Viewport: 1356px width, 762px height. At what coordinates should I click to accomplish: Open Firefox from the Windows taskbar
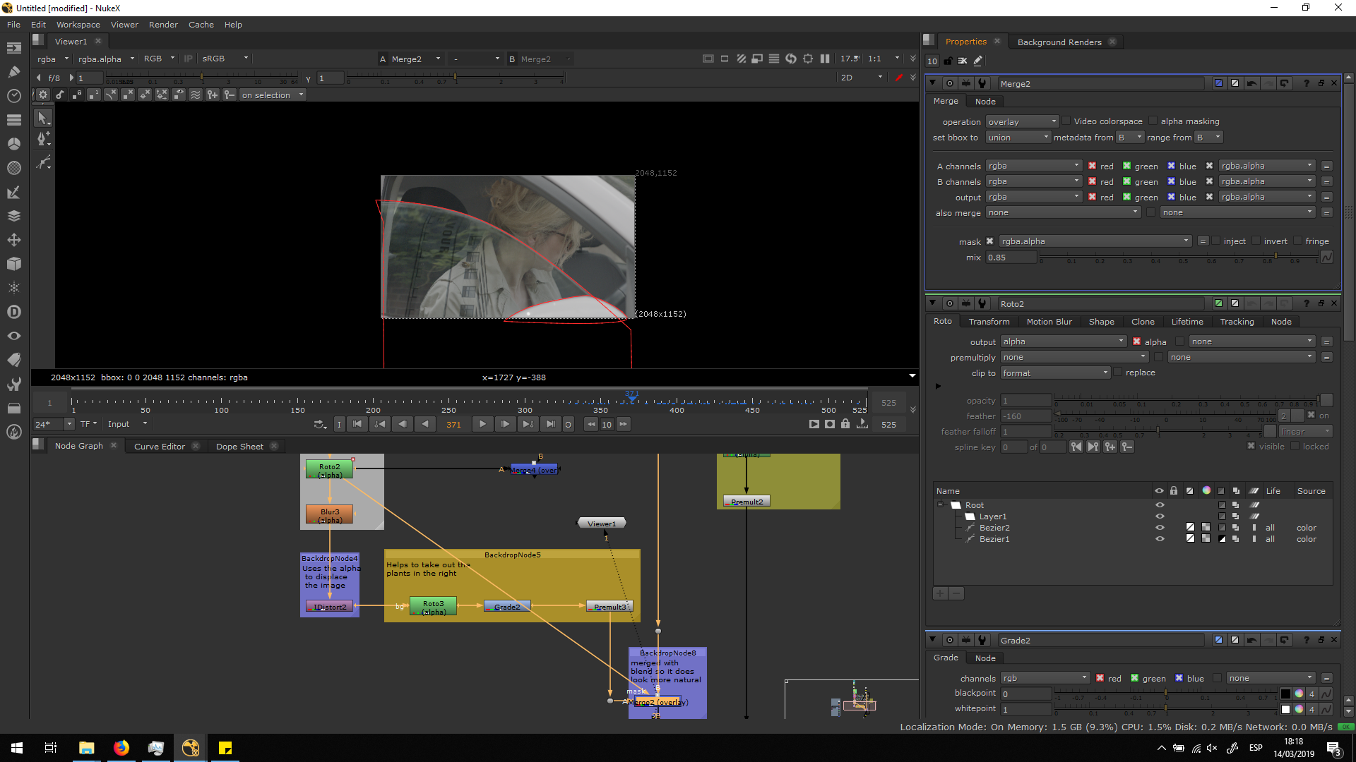(121, 748)
